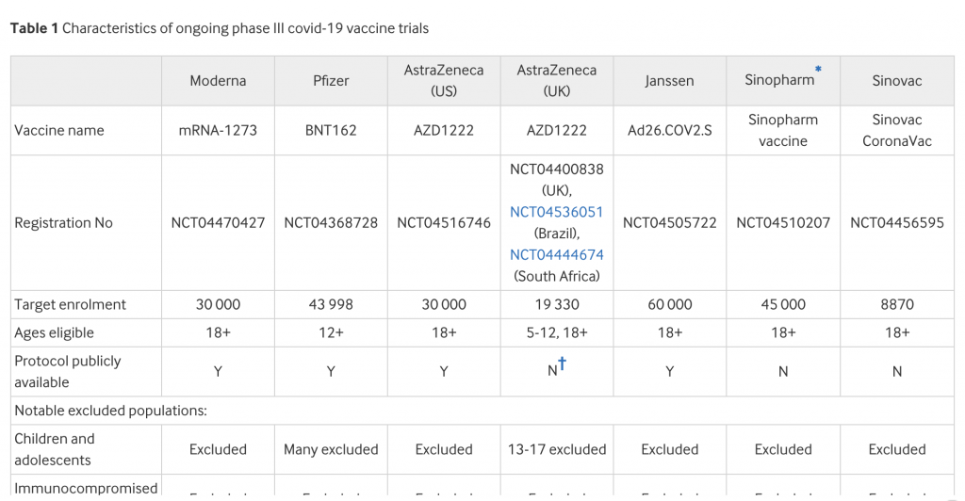Select the BNT162 vaccine name cell

(331, 130)
